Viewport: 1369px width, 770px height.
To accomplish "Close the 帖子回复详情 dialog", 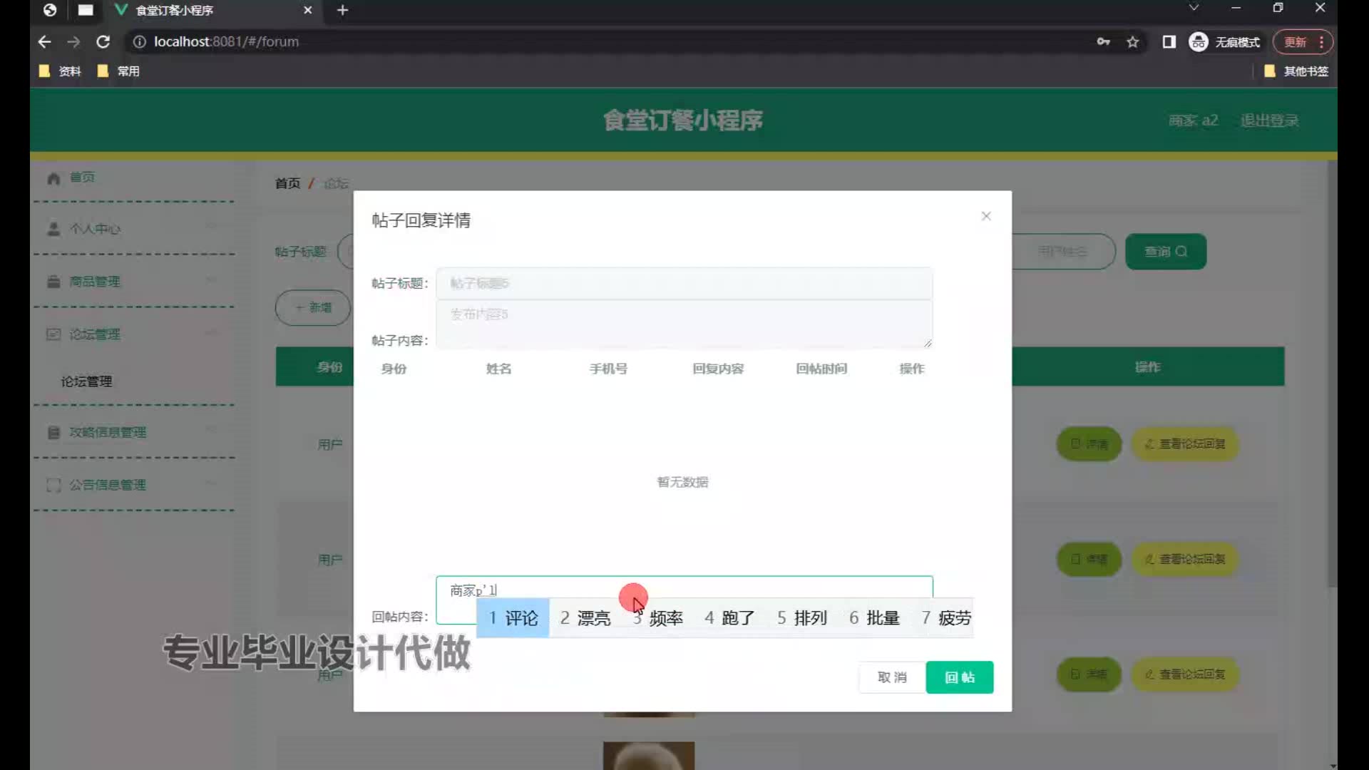I will [986, 216].
